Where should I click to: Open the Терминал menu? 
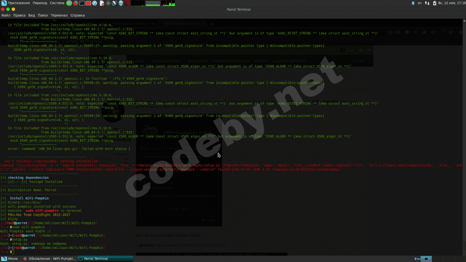click(59, 15)
